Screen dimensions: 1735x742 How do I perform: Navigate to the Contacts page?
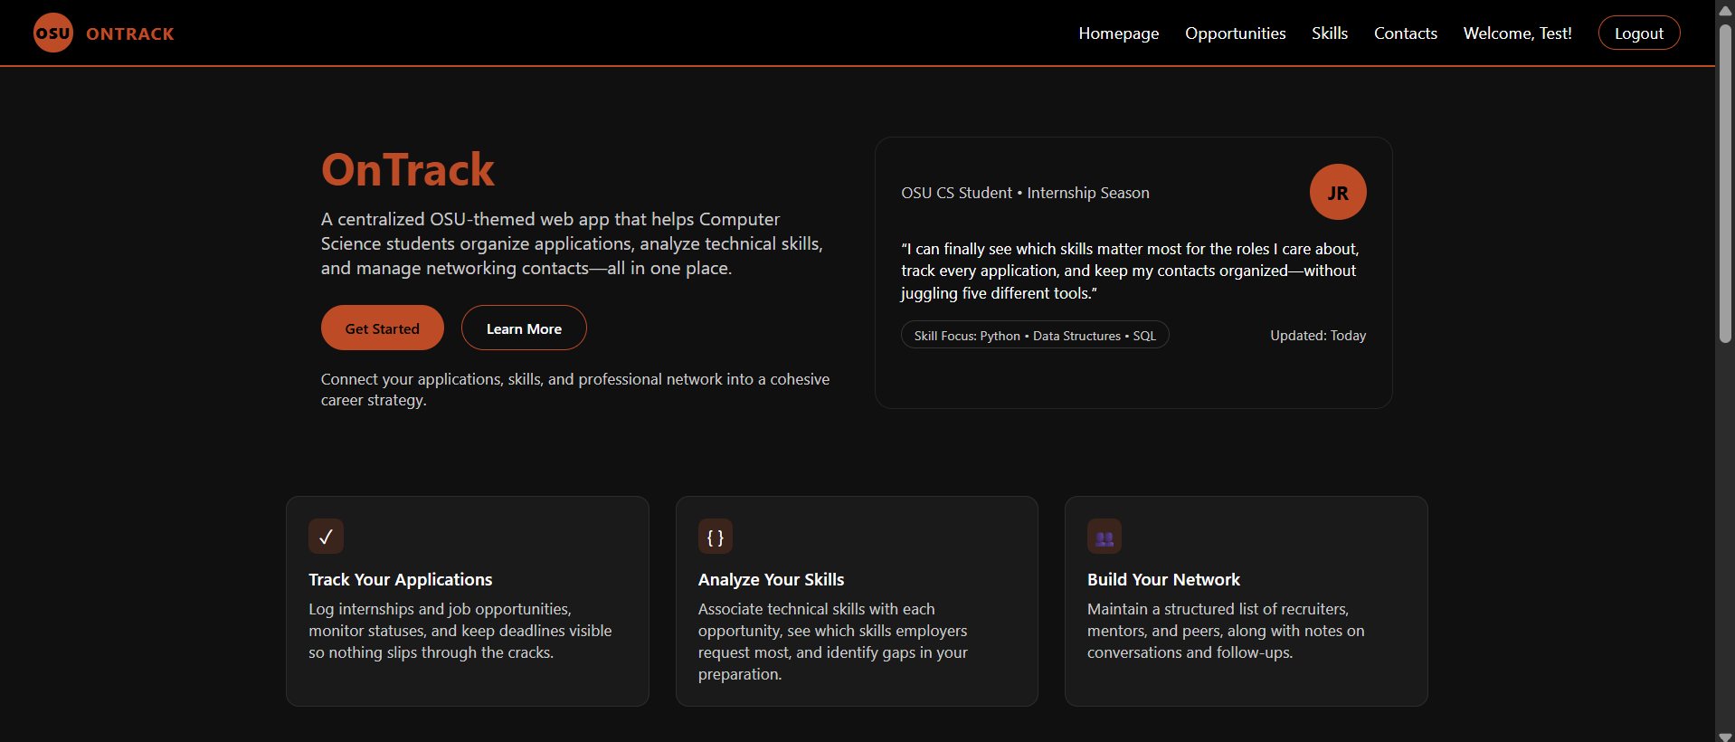pos(1406,33)
